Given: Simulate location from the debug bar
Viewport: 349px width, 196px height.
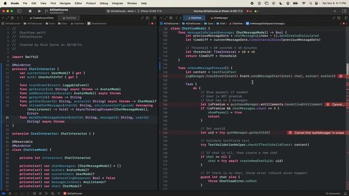Looking at the screenshot, I should 59,194.
